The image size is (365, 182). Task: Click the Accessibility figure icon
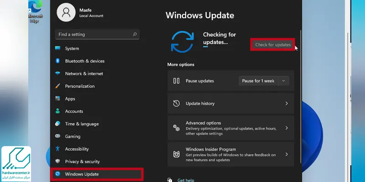[58, 149]
